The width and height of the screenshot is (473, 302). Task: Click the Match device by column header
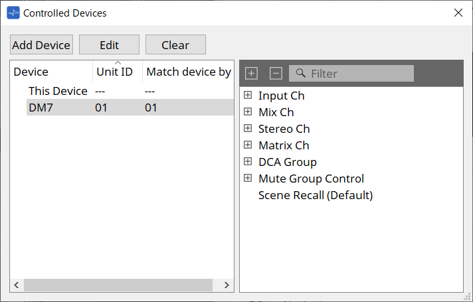pos(188,72)
